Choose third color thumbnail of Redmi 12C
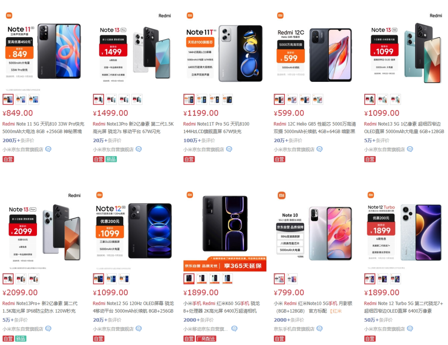Viewport: 448px width, 345px height. tap(305, 99)
